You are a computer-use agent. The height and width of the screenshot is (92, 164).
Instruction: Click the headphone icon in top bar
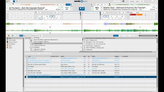point(123,1)
